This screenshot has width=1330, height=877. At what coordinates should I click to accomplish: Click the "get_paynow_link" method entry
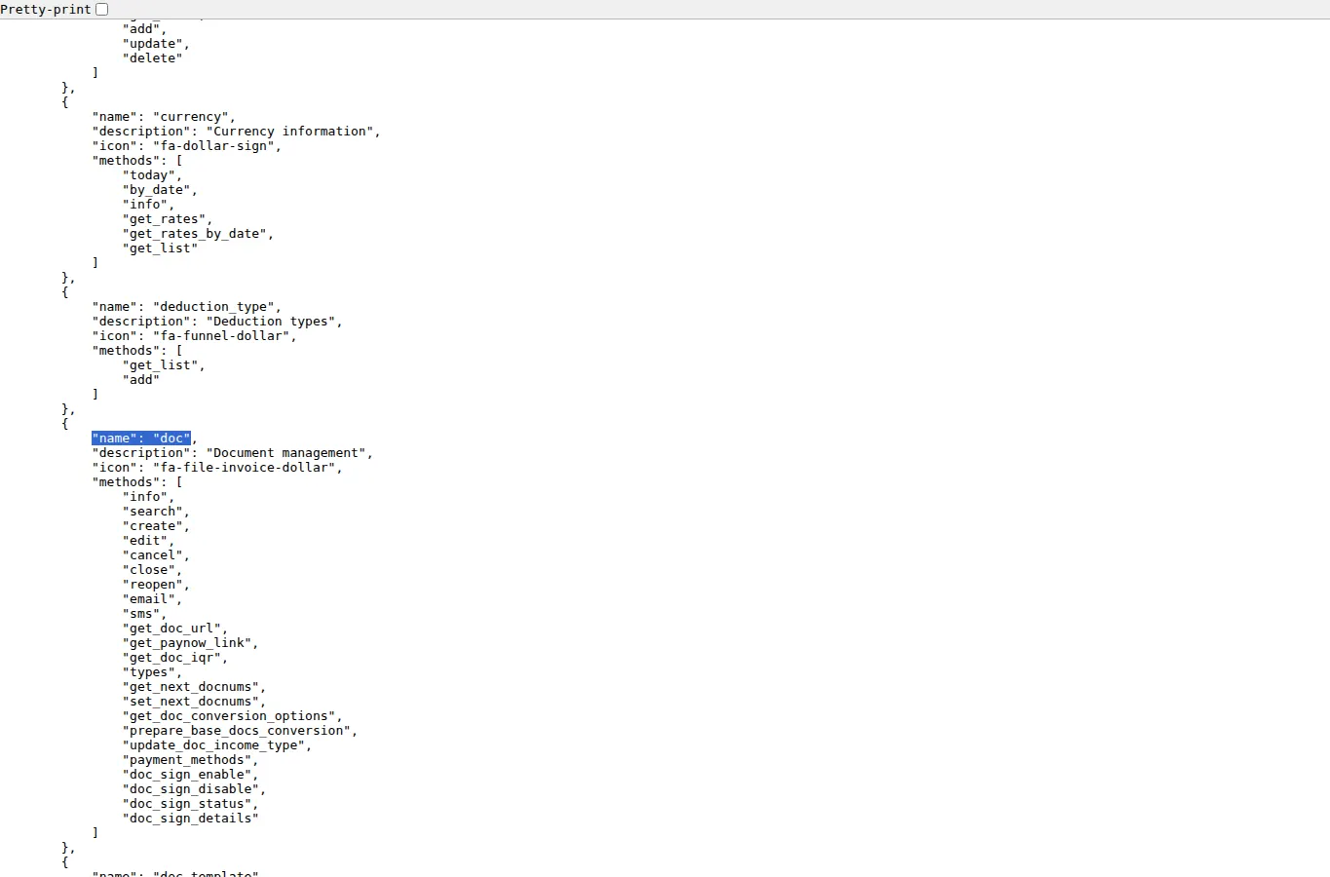(x=186, y=643)
